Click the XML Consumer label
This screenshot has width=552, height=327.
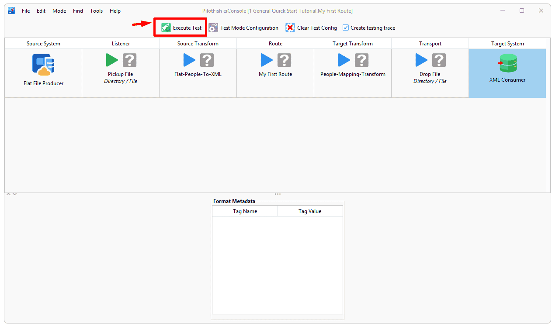pyautogui.click(x=507, y=80)
